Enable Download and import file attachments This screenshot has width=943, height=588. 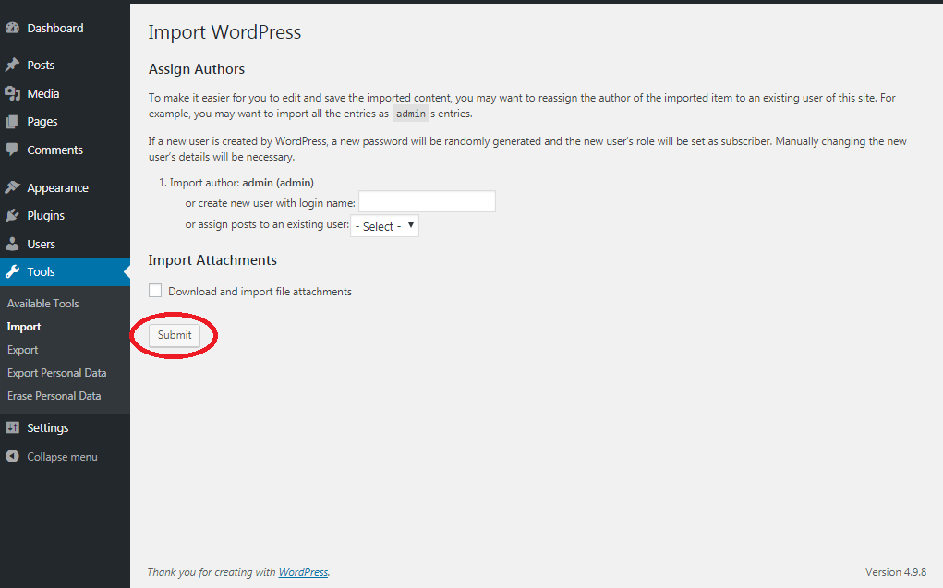[x=155, y=291]
